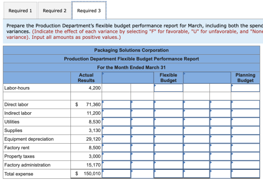263x182 pixels.
Task: Click Total expense Flexible Budget input cell
Action: tap(169, 174)
